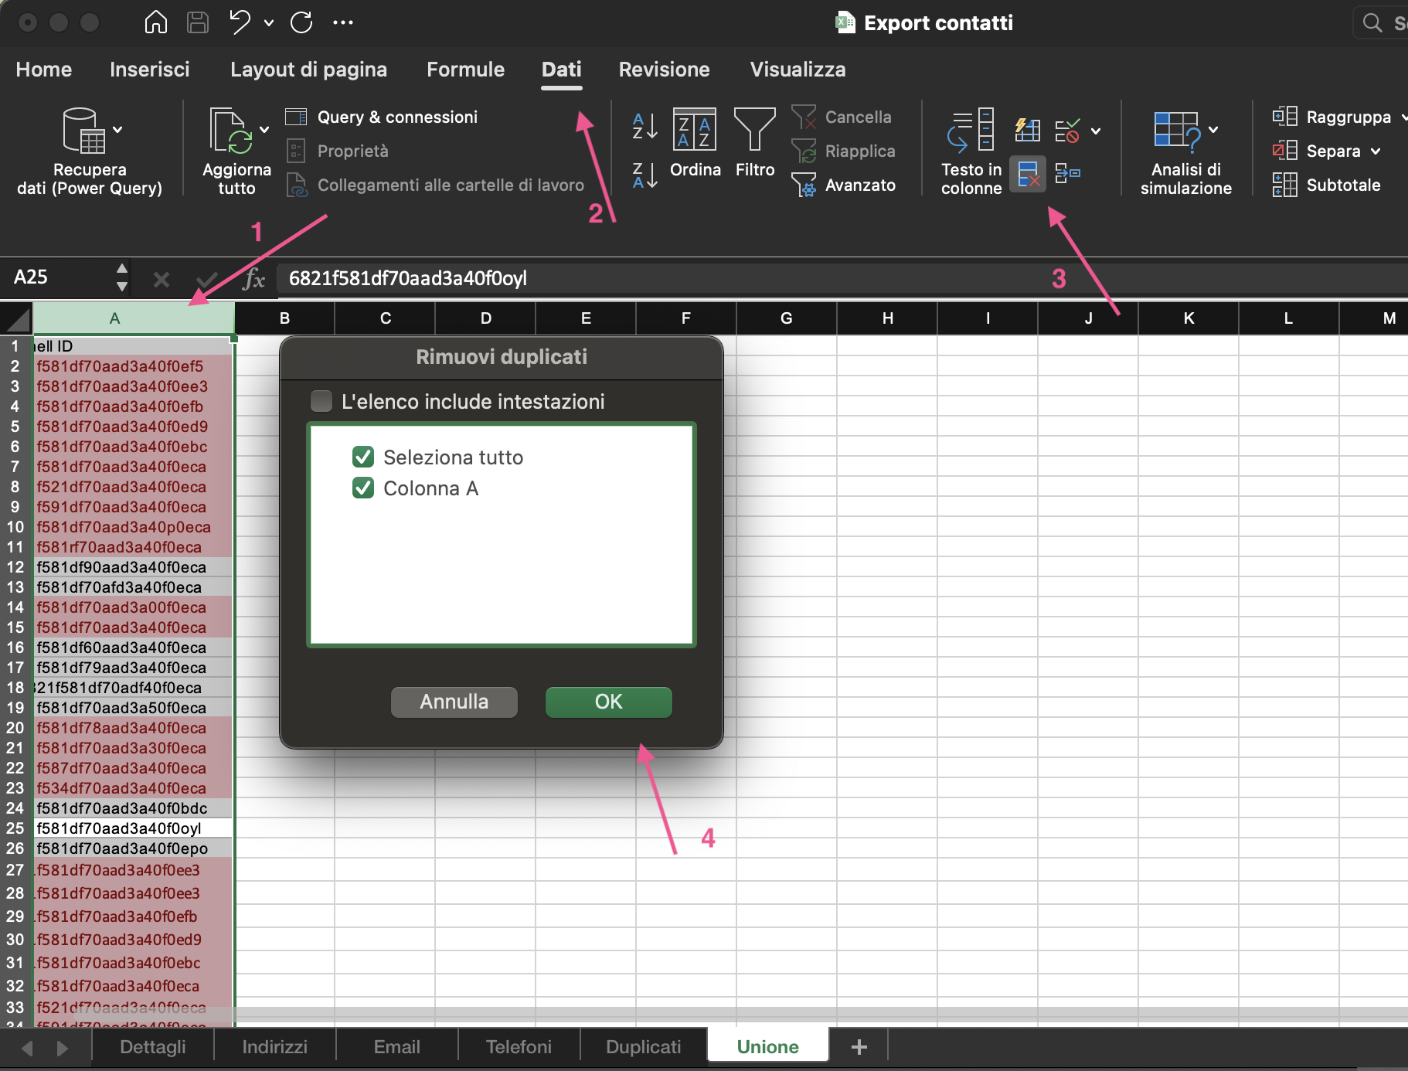Click the Testo in colonne icon
1408x1071 pixels.
pyautogui.click(x=971, y=130)
